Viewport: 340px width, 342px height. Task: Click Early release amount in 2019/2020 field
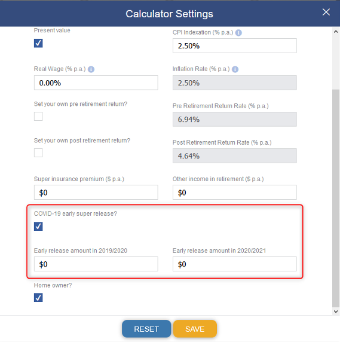tap(96, 264)
